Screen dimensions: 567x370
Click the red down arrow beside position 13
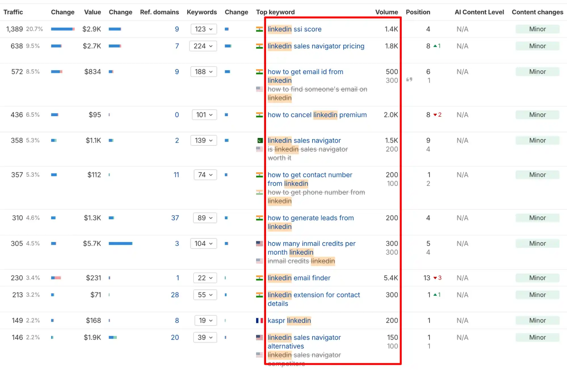435,278
